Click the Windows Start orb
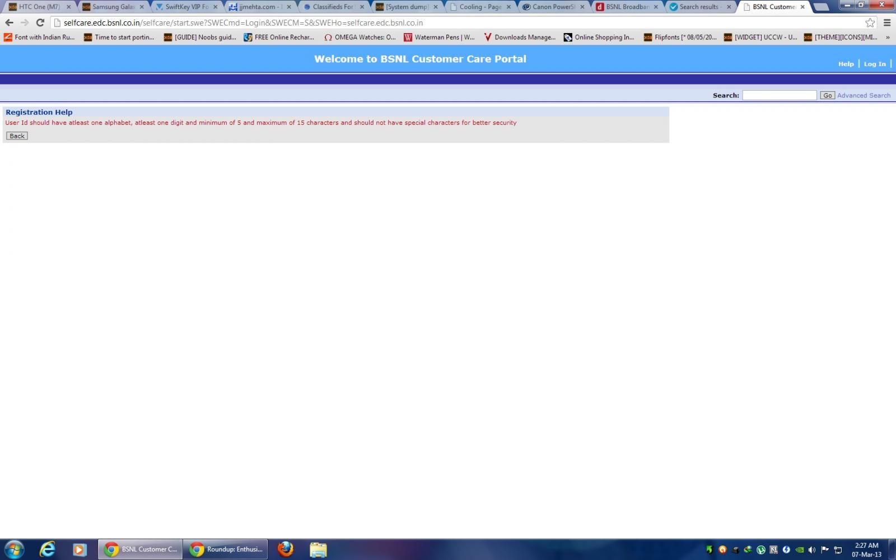 tap(15, 549)
